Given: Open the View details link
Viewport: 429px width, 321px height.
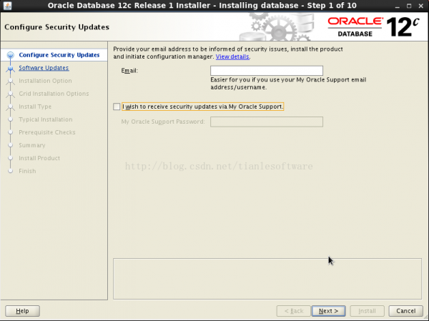Looking at the screenshot, I should 232,56.
